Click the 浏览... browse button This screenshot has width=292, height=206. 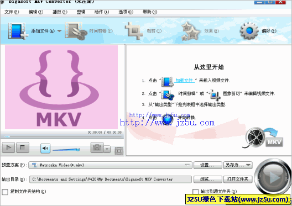coord(207,179)
